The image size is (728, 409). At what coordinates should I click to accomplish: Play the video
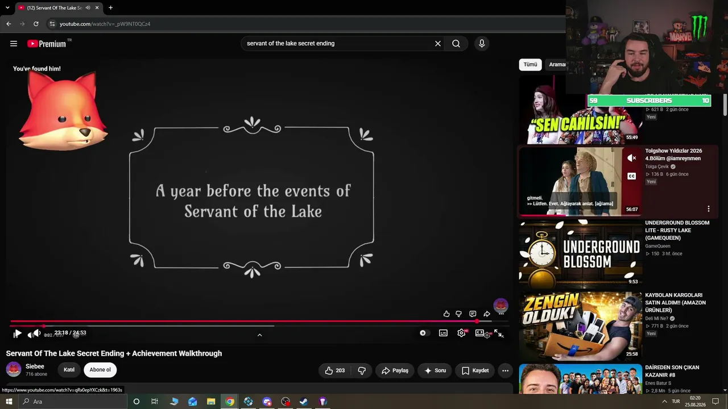click(17, 333)
